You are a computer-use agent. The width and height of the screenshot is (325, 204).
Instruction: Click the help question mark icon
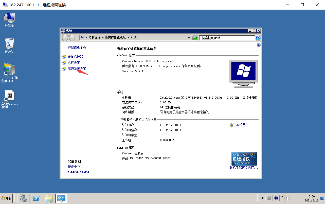[x=259, y=45]
